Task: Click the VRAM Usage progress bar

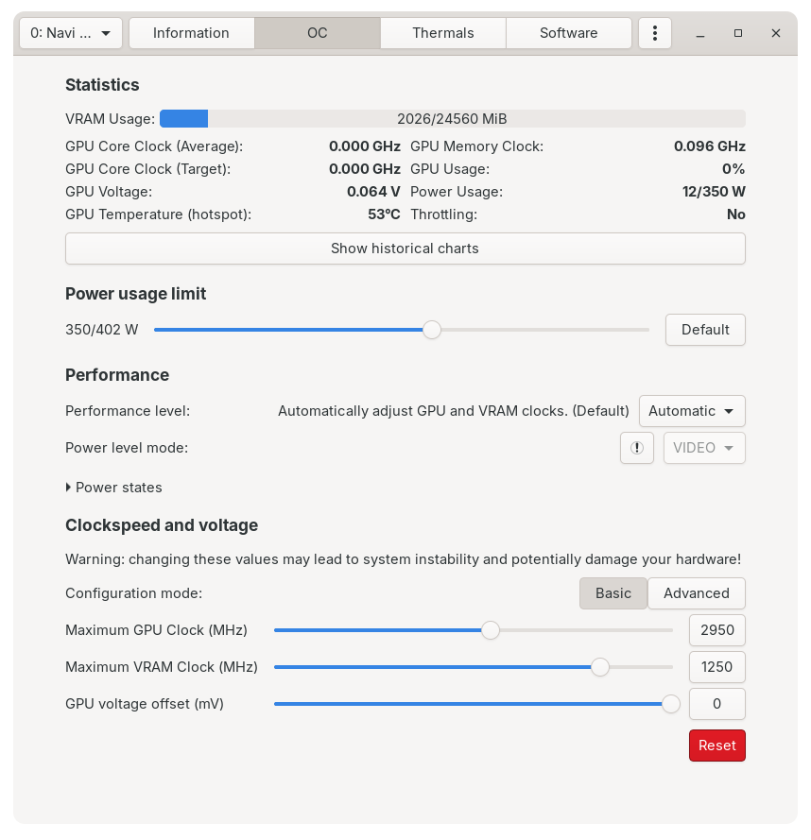Action: (x=452, y=118)
